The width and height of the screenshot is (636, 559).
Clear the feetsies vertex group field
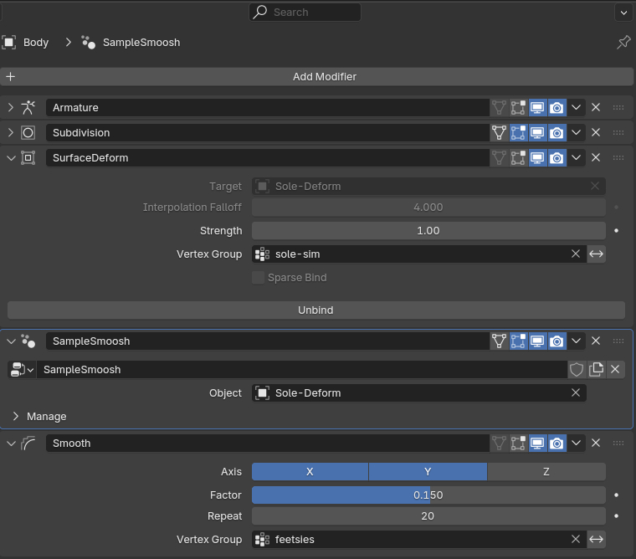[x=576, y=540]
